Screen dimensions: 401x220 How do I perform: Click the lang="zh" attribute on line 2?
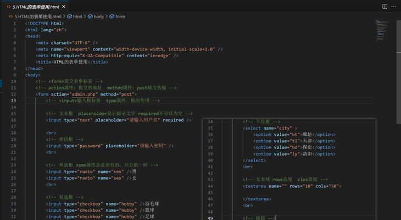(x=52, y=30)
